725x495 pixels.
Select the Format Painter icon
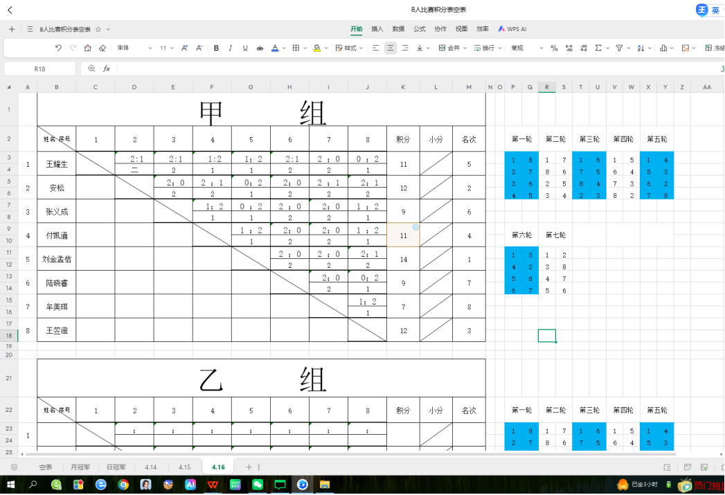pyautogui.click(x=87, y=48)
